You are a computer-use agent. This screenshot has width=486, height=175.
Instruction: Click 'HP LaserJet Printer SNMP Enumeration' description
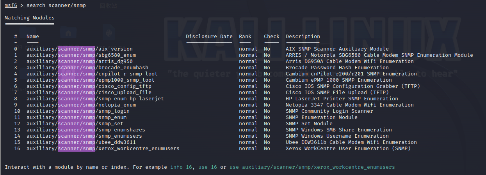tap(342, 99)
